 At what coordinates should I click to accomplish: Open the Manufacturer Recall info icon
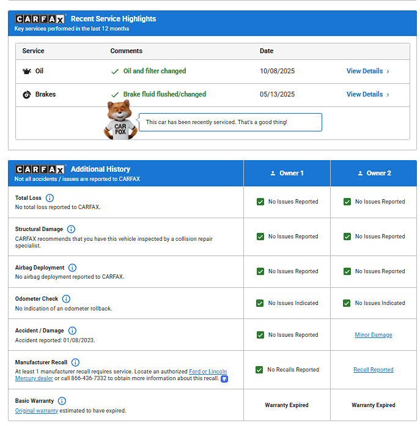(x=75, y=362)
